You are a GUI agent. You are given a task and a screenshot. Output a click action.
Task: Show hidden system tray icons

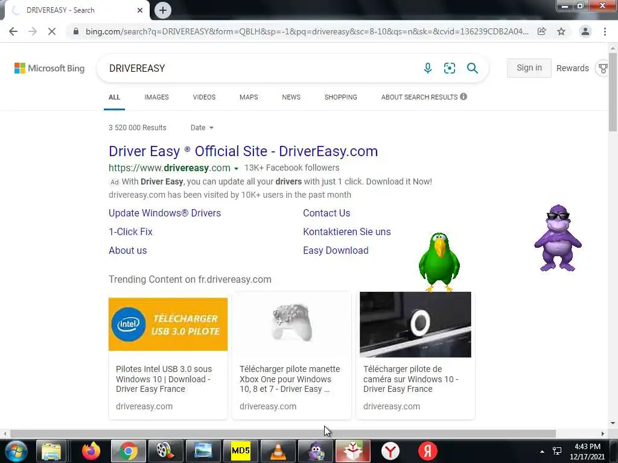point(543,451)
